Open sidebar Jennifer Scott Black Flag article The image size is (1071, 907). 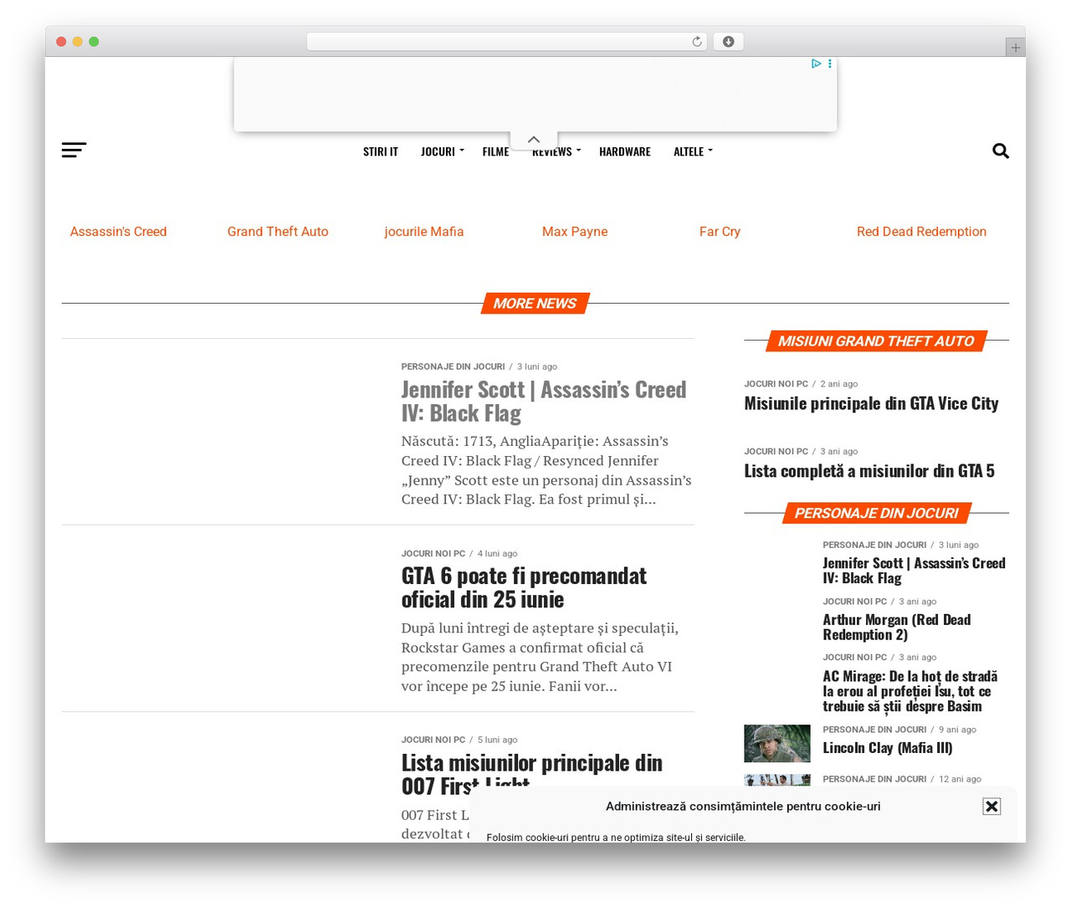coord(914,571)
